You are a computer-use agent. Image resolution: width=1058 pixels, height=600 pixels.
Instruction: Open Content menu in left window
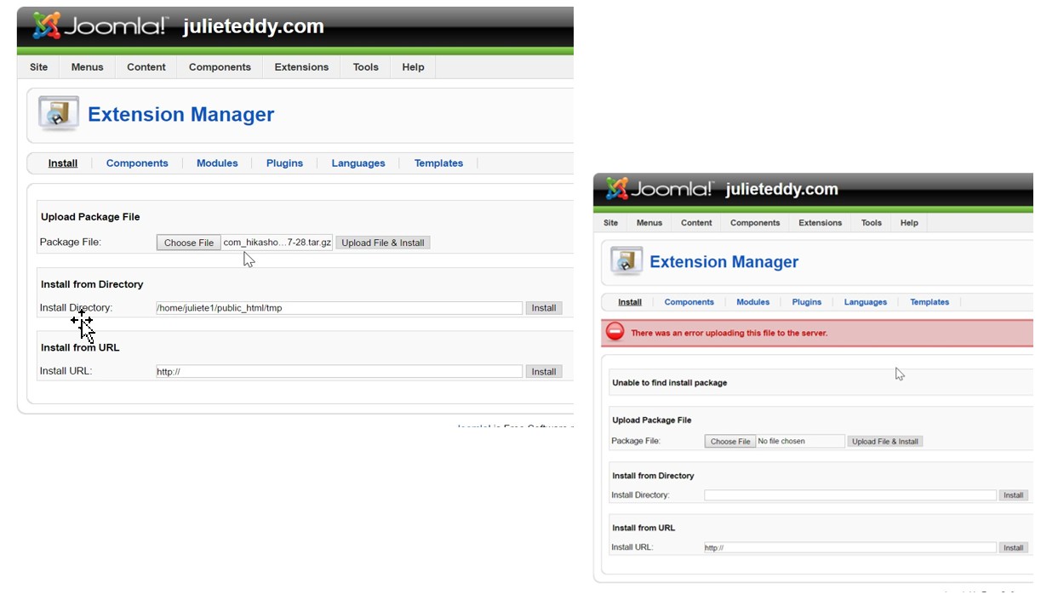pyautogui.click(x=146, y=67)
